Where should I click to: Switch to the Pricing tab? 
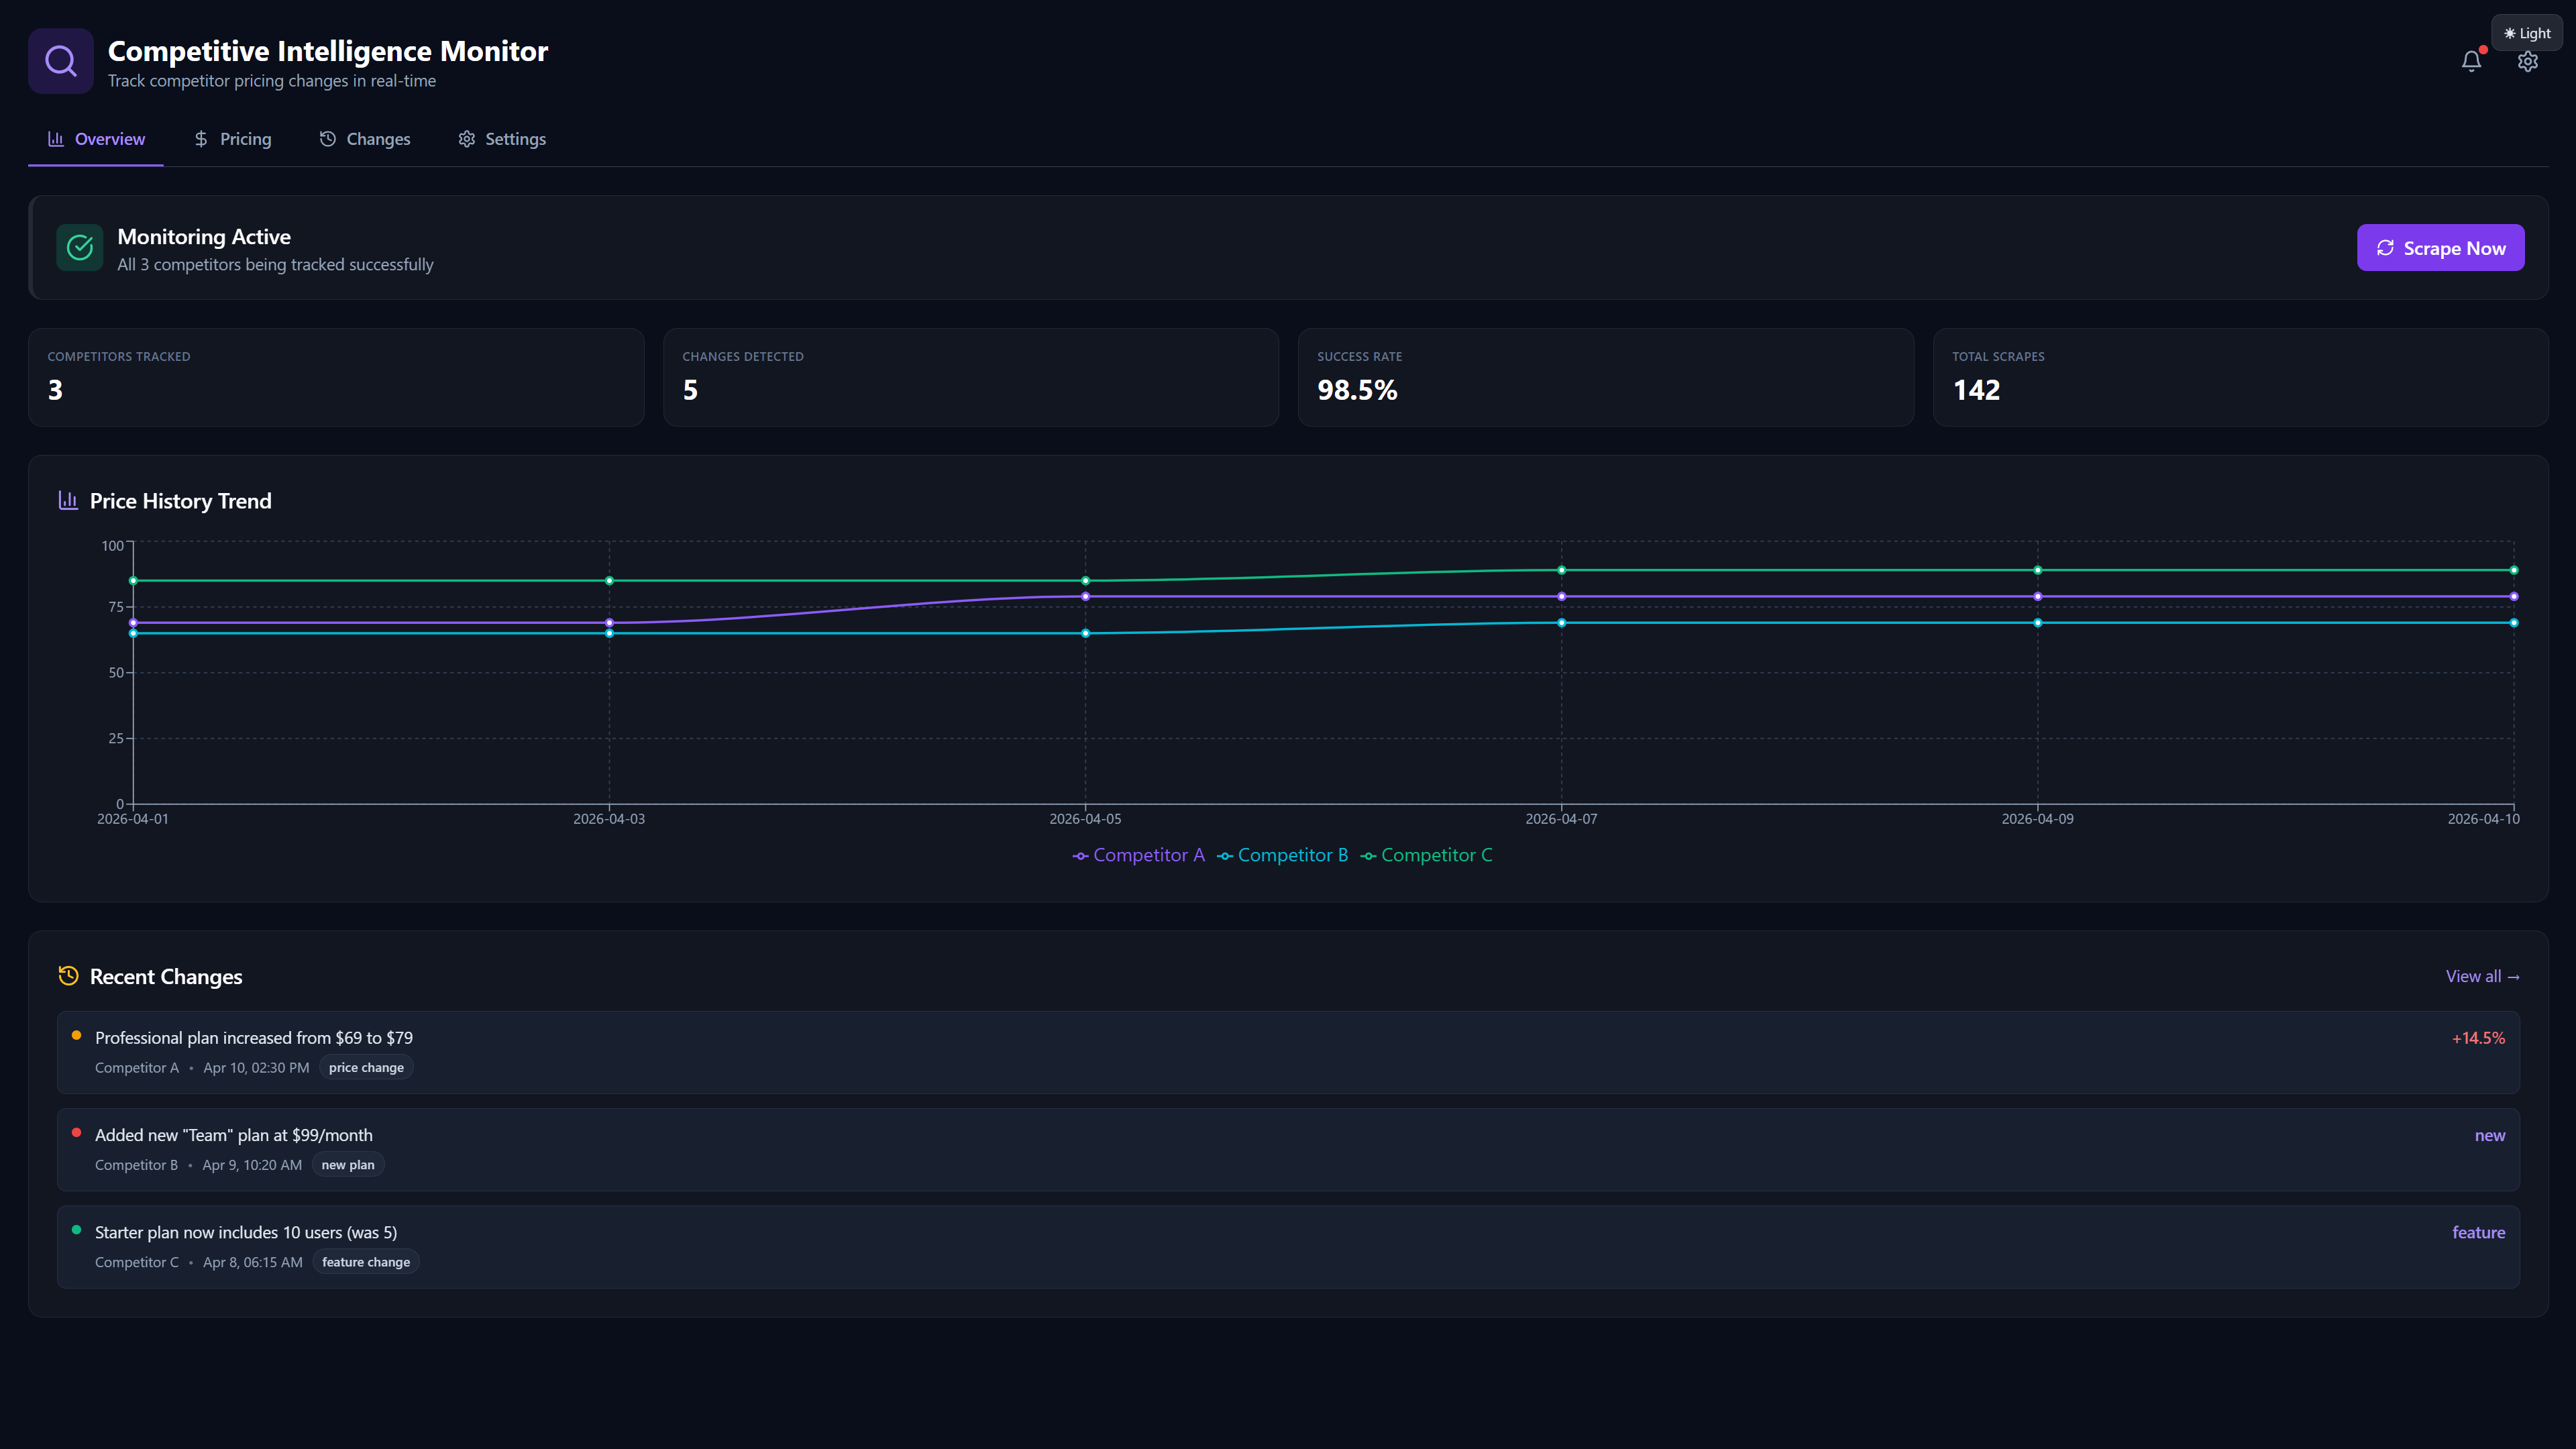[x=232, y=139]
